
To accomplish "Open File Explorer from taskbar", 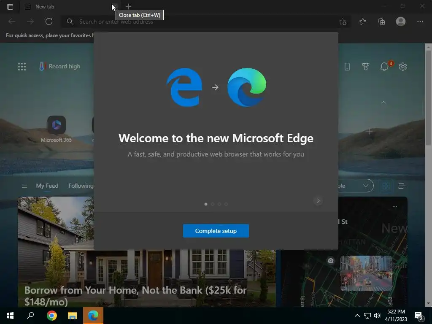I will (73, 316).
